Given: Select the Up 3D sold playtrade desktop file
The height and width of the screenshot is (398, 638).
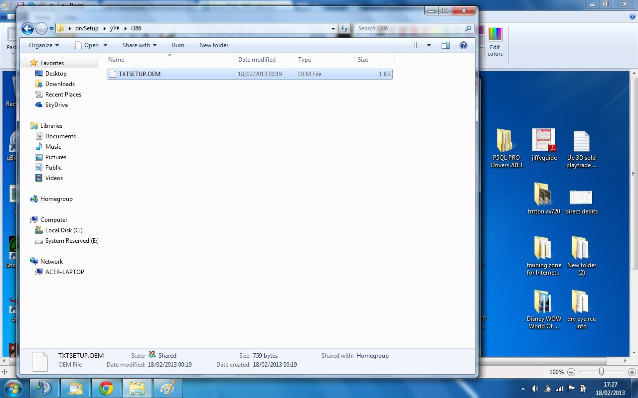Looking at the screenshot, I should point(581,149).
